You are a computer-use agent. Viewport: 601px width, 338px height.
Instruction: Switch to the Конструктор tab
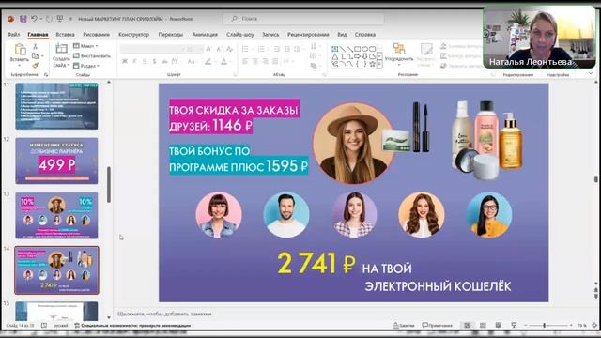coord(133,35)
